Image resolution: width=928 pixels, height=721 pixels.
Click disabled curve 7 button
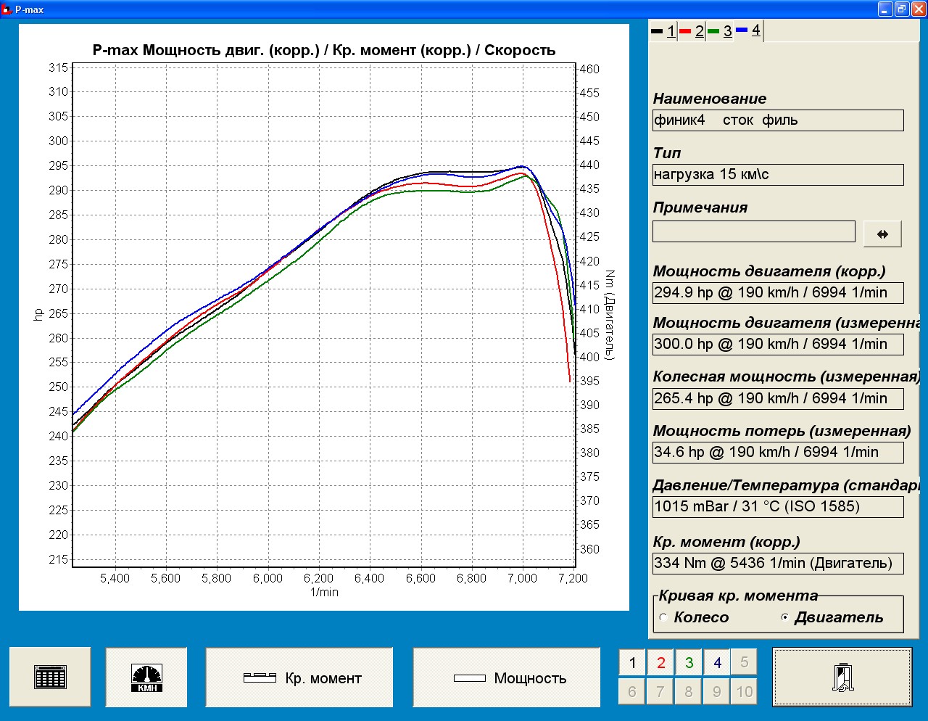point(660,691)
